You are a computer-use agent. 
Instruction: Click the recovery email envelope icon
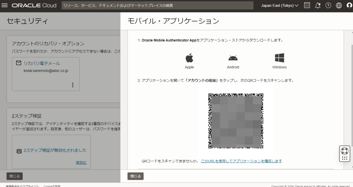point(19,63)
